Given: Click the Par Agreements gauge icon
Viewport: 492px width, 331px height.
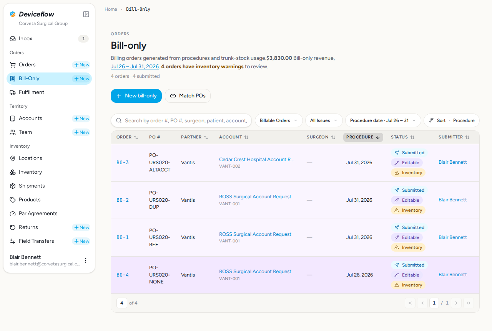Looking at the screenshot, I should (13, 214).
